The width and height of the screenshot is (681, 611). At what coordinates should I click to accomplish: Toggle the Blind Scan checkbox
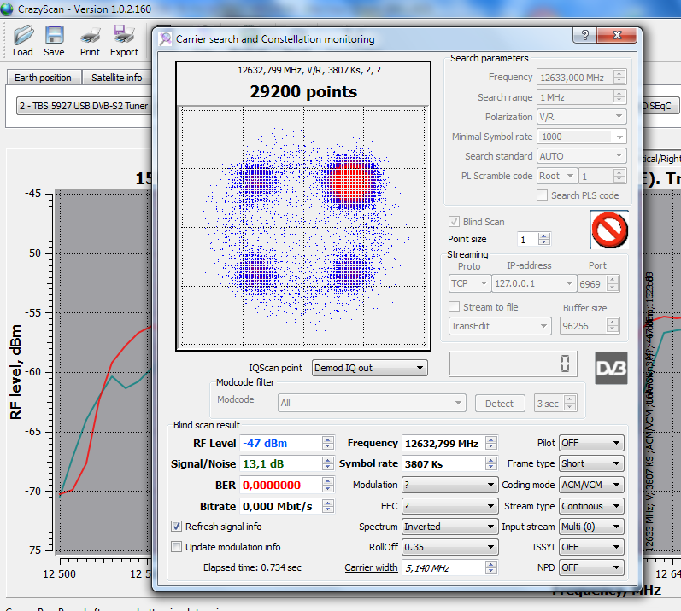coord(454,222)
